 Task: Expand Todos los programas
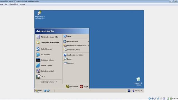[x=49, y=82]
